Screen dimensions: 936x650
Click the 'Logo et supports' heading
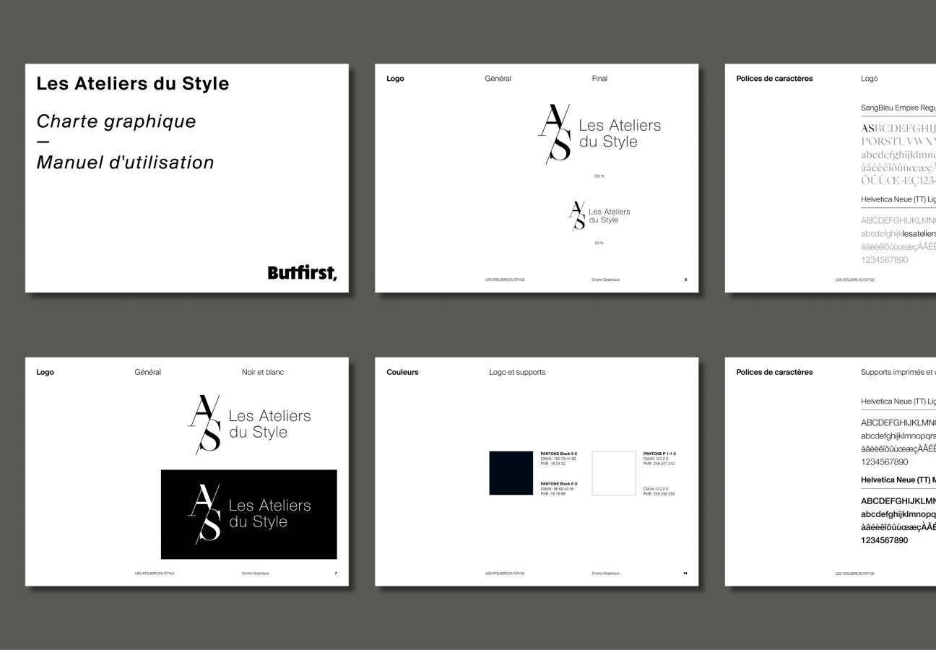(517, 373)
